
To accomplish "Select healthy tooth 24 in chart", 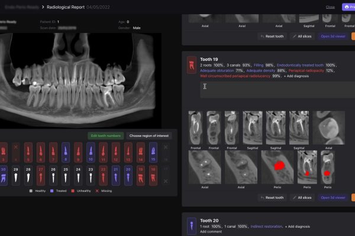I will tap(78, 176).
